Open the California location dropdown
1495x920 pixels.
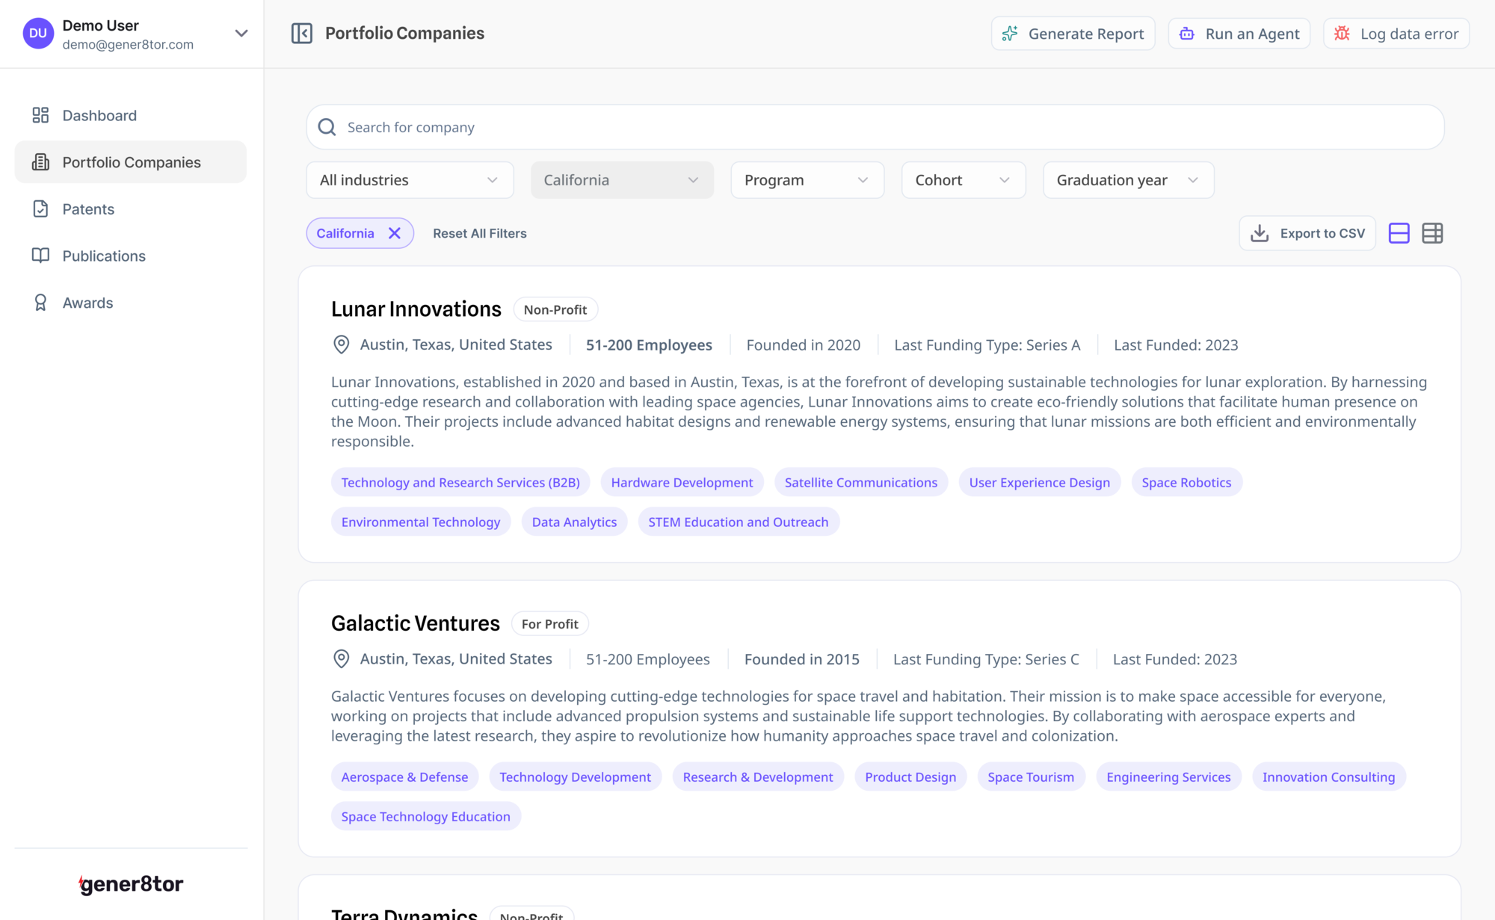tap(622, 180)
